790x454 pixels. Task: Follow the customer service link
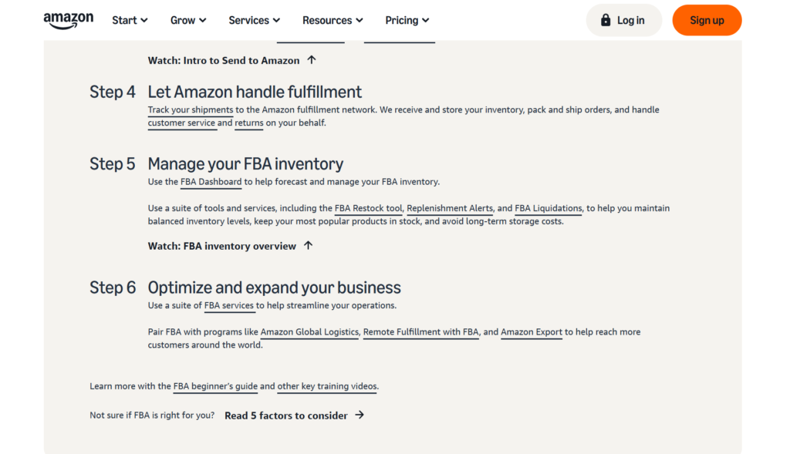click(x=181, y=123)
